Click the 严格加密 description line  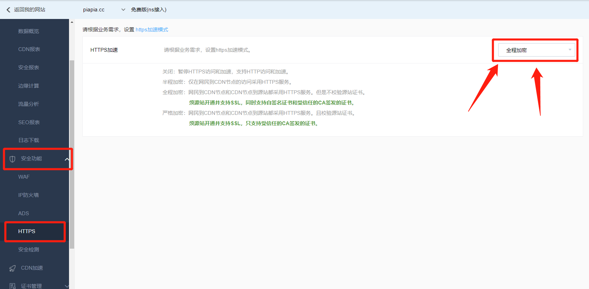click(259, 113)
